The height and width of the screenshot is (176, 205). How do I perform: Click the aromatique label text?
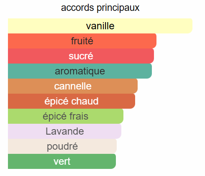80,71
